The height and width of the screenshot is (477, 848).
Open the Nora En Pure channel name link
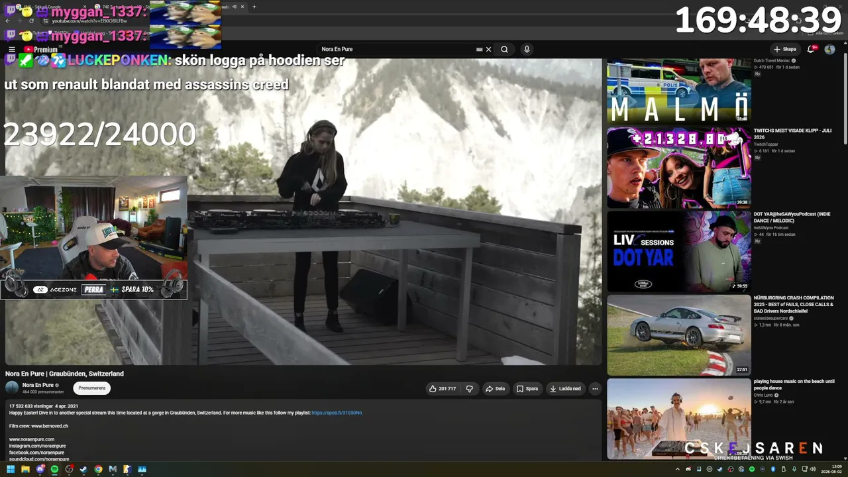point(38,385)
